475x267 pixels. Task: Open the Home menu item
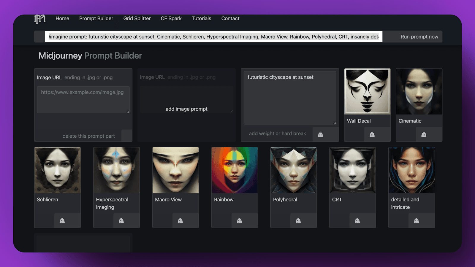tap(62, 18)
